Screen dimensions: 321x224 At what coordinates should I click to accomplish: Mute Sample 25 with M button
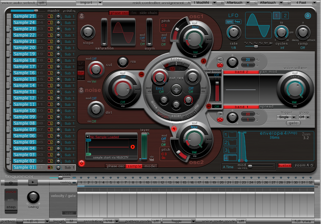pos(49,17)
